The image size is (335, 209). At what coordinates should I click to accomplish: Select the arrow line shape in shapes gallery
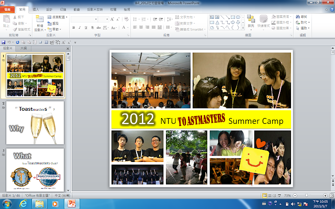[228, 17]
